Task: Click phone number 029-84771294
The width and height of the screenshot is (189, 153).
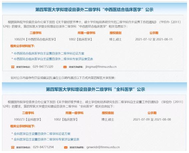Action: tap(43, 147)
